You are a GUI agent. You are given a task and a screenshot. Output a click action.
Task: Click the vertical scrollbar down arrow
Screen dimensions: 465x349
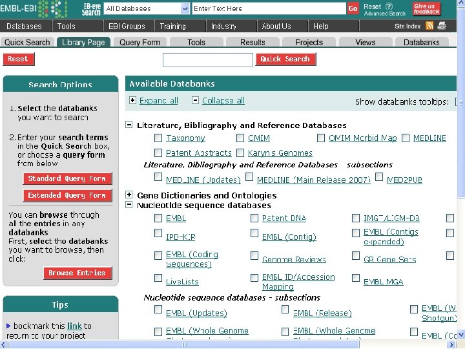(x=461, y=335)
